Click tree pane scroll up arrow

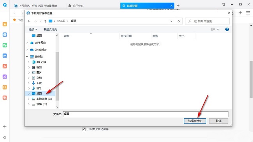[57, 35]
